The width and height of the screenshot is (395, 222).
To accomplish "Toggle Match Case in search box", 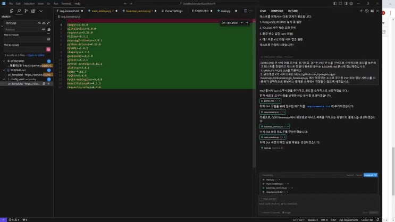I will pyautogui.click(x=39, y=23).
